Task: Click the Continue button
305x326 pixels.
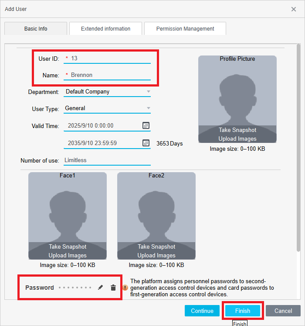Action: 202,311
